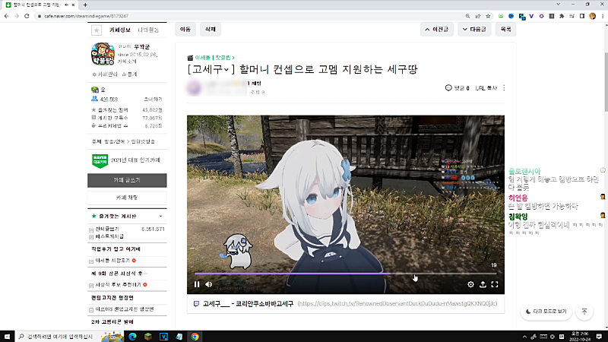The height and width of the screenshot is (342, 608).
Task: Open the Twitch clip URL link
Action: pyautogui.click(x=397, y=303)
